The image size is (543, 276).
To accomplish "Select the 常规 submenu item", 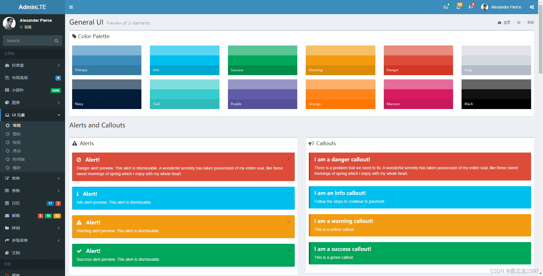I will point(33,125).
